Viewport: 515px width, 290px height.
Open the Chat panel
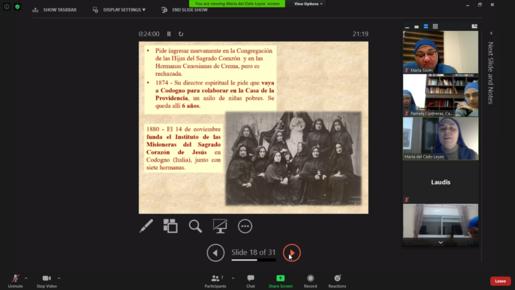pos(250,281)
